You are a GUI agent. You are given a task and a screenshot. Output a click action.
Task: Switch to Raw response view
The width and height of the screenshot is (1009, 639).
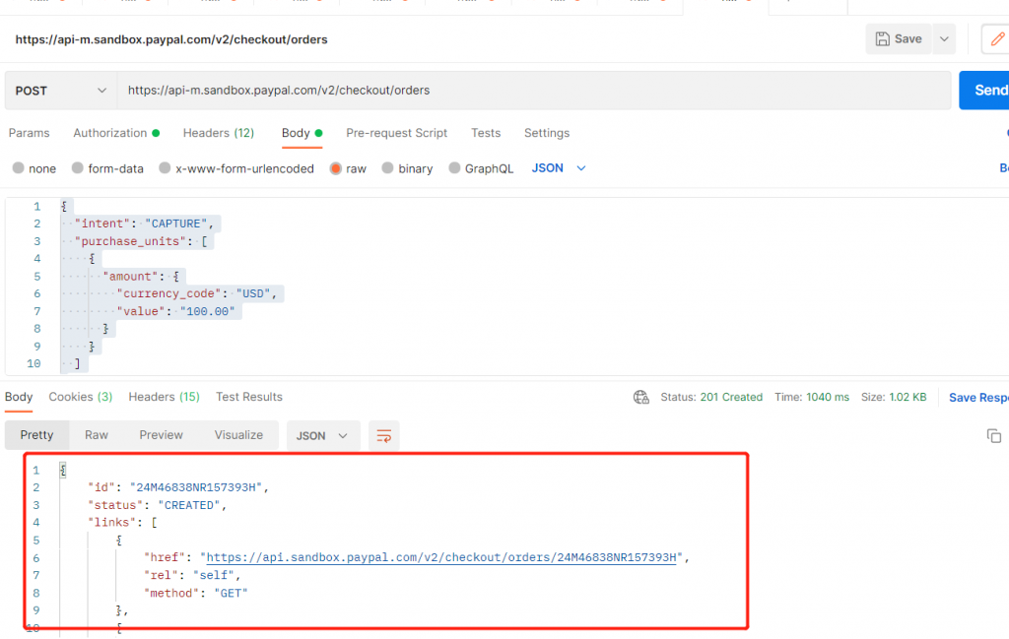pos(97,435)
